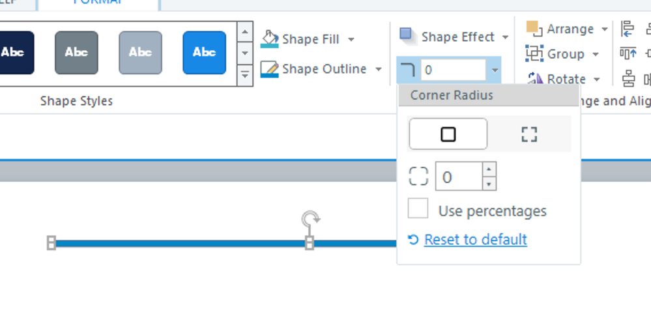Select the uniform corner radius mode
Image resolution: width=651 pixels, height=335 pixels.
tap(448, 134)
